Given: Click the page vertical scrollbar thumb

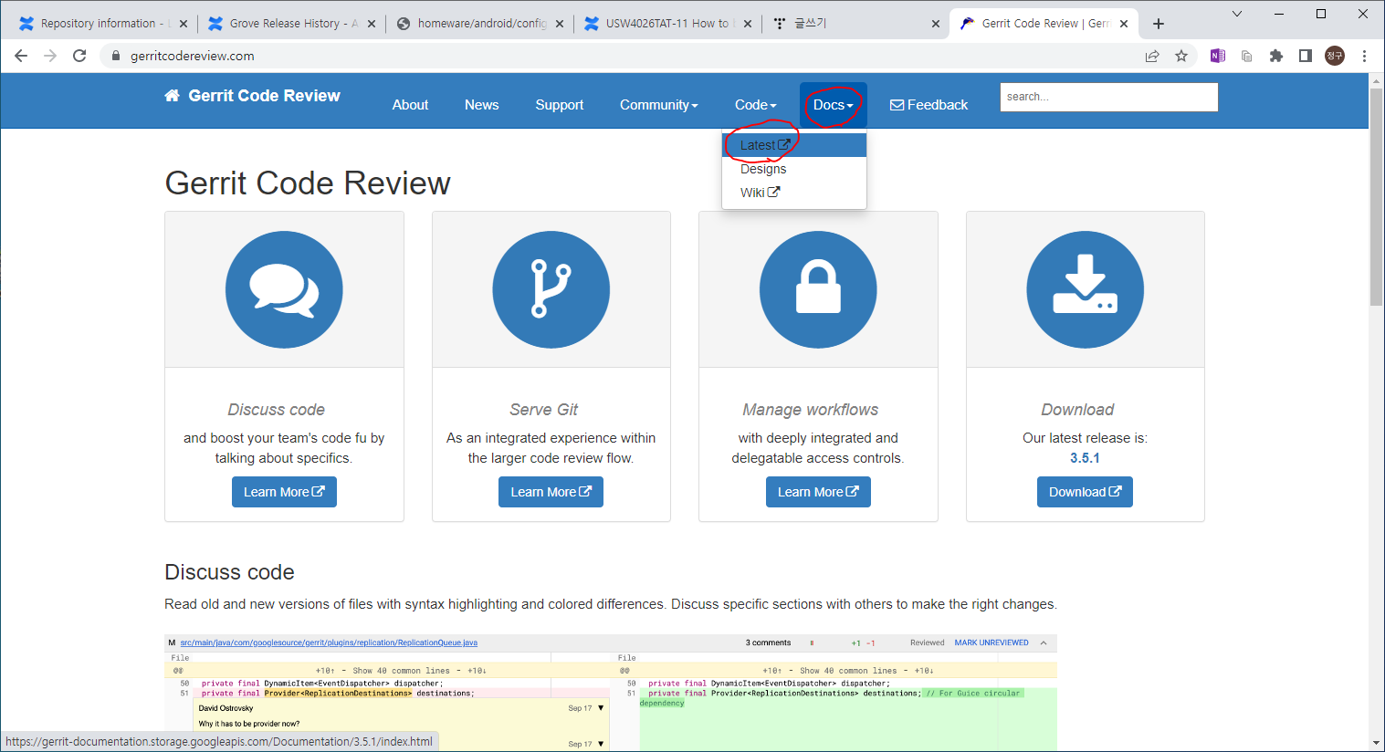Looking at the screenshot, I should tap(1377, 196).
